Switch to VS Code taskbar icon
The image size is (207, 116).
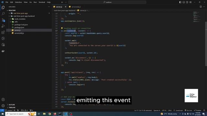coord(65,114)
